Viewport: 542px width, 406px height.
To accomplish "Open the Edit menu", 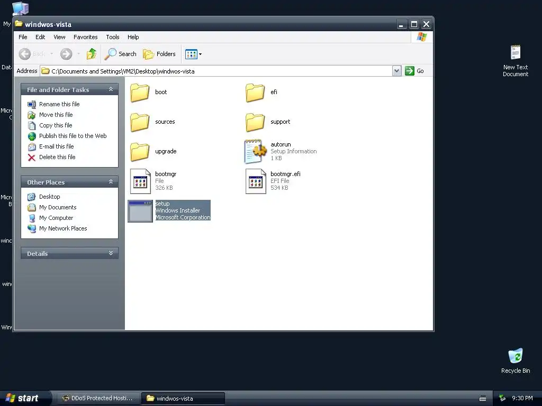I will [x=40, y=37].
